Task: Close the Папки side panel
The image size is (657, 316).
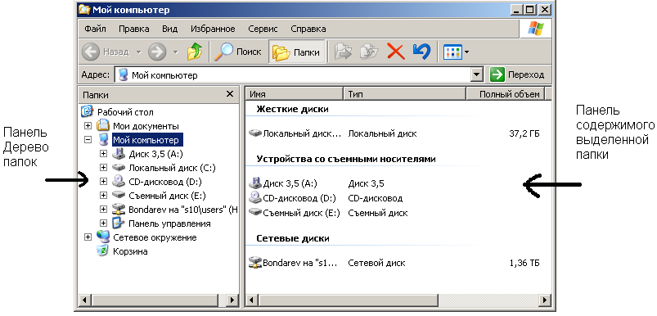Action: pyautogui.click(x=230, y=94)
